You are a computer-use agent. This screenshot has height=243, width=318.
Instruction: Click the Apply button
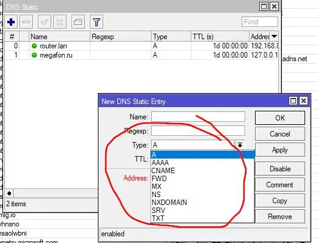(x=280, y=150)
